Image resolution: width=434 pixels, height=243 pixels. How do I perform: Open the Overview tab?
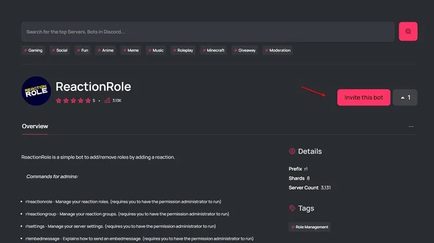(35, 127)
